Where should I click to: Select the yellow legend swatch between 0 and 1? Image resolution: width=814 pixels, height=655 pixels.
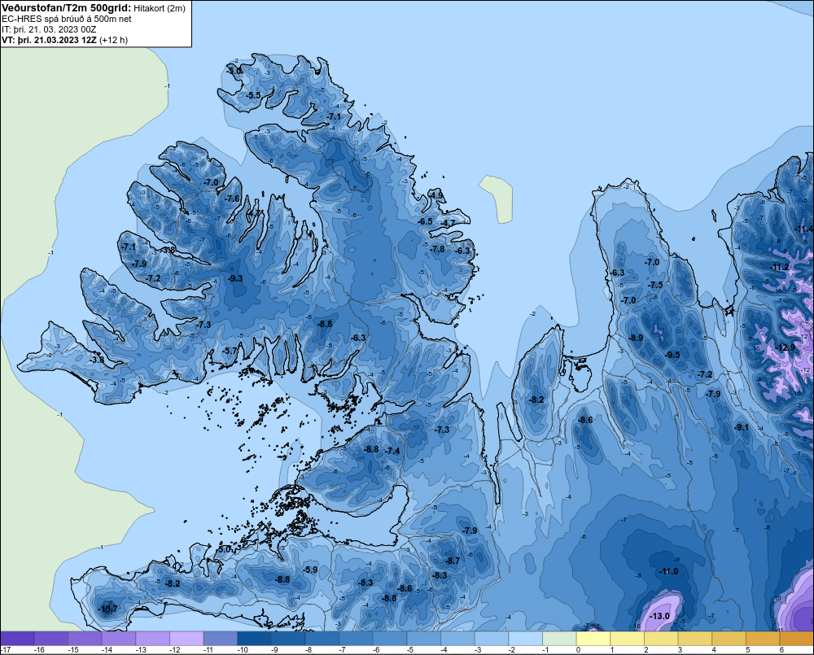click(x=593, y=639)
